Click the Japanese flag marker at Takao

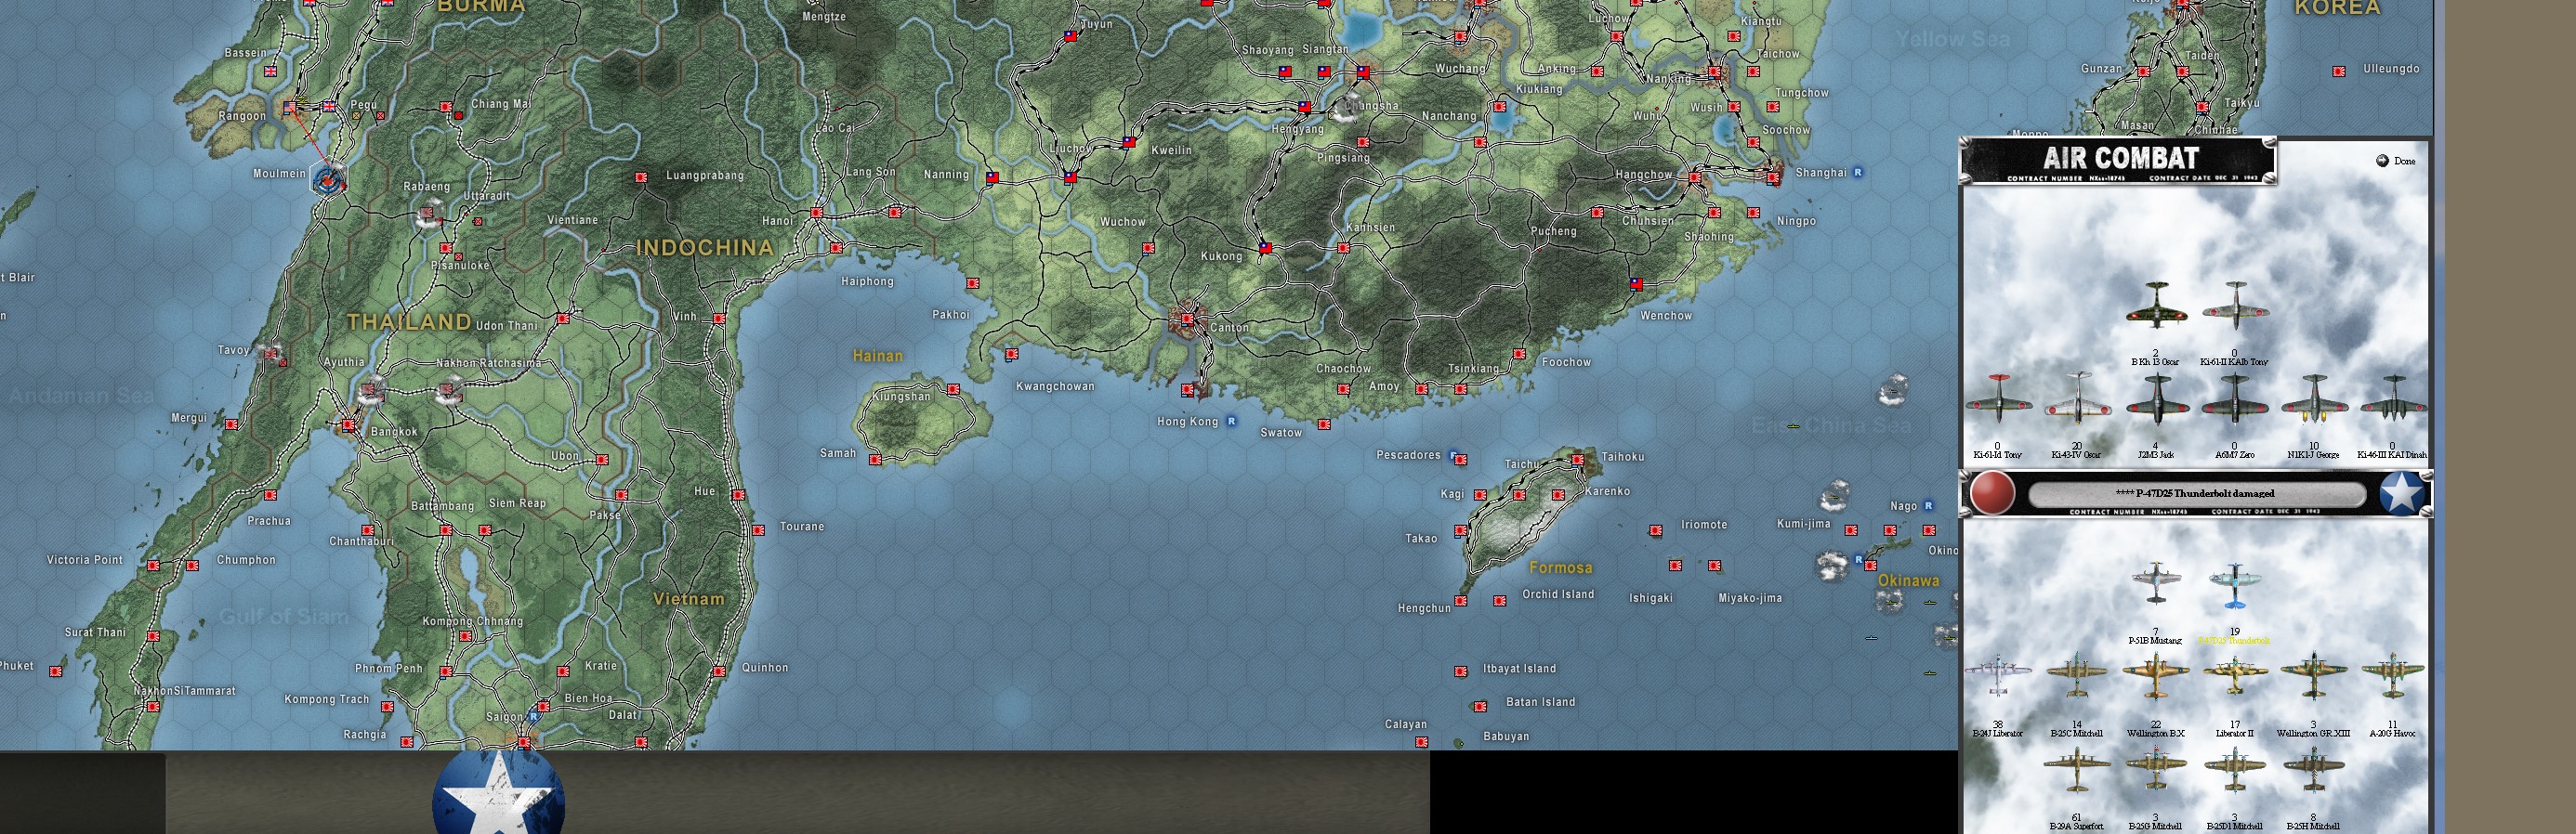click(x=1460, y=531)
